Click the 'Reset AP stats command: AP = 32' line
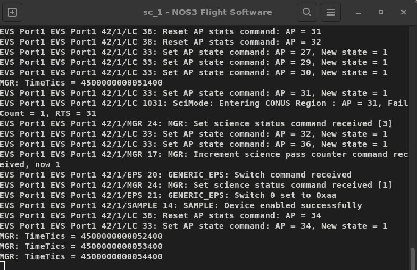This screenshot has height=270, width=417. pyautogui.click(x=160, y=42)
